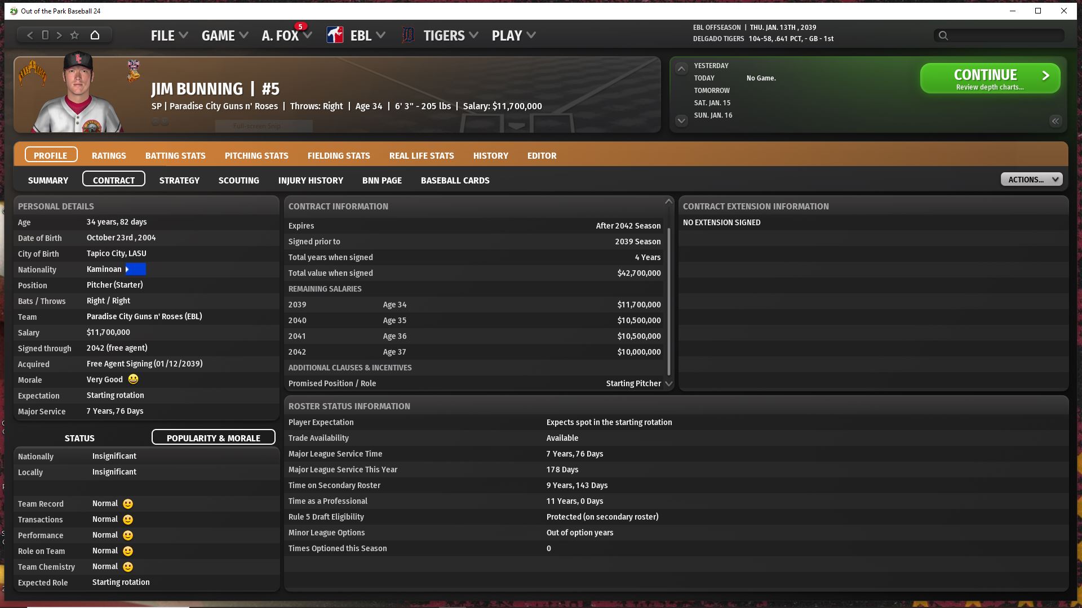Open the A. FOX manager dropdown

[286, 35]
